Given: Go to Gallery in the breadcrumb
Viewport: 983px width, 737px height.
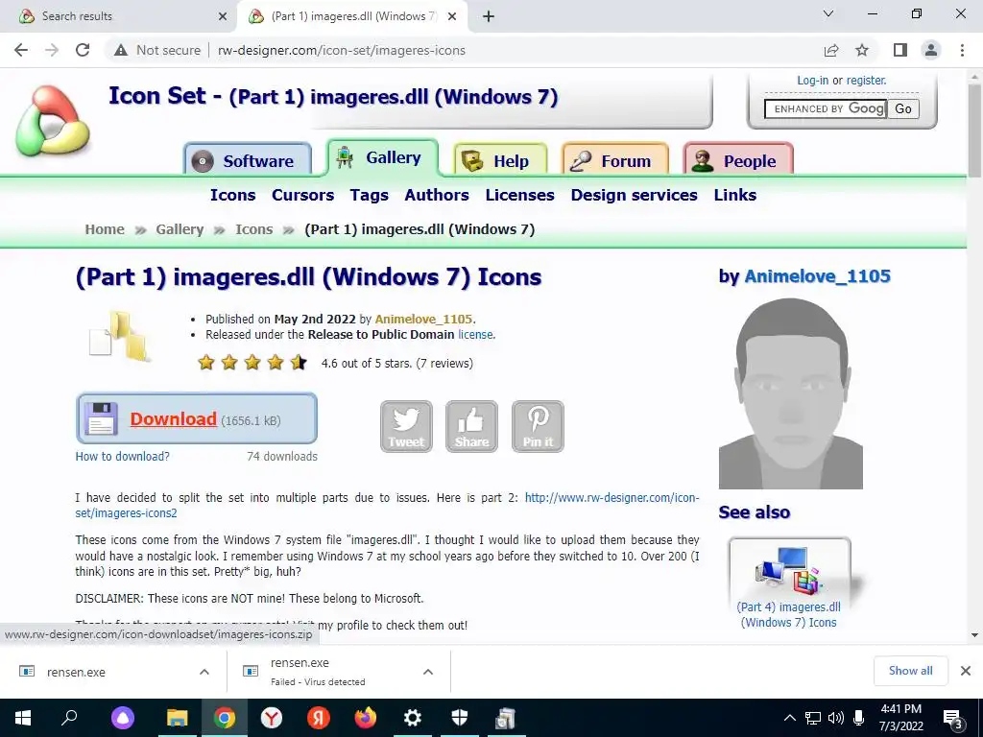Looking at the screenshot, I should tap(180, 229).
